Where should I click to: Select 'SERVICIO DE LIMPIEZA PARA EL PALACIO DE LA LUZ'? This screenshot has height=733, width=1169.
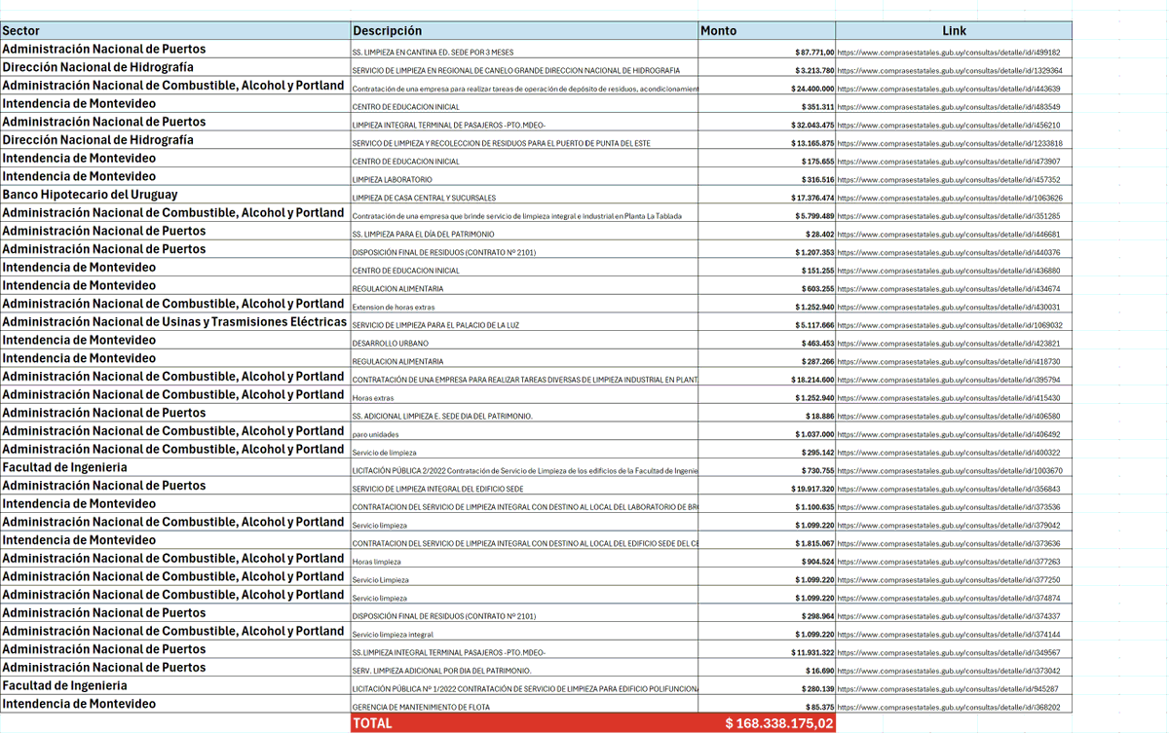pyautogui.click(x=525, y=322)
